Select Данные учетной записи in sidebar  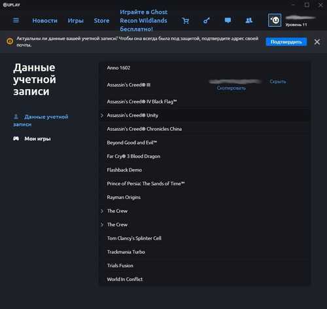(41, 120)
